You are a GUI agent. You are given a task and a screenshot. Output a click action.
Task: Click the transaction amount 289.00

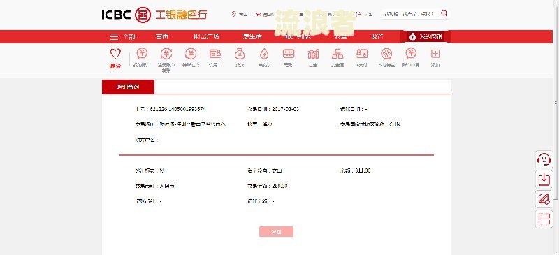click(x=279, y=186)
